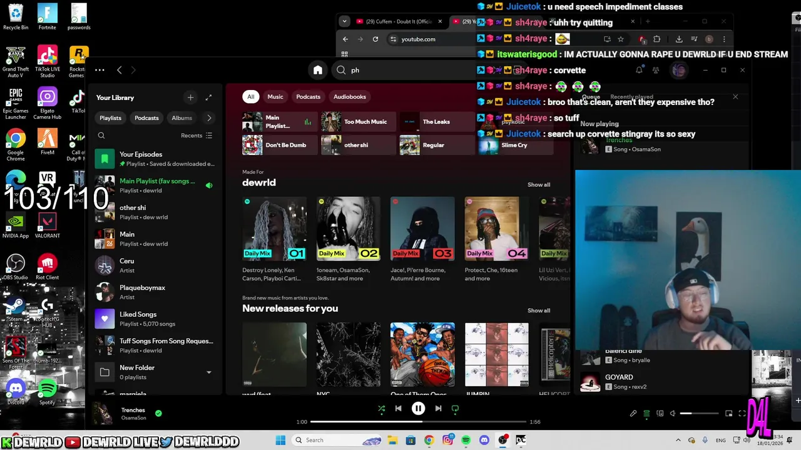The width and height of the screenshot is (801, 450).
Task: Select the Audiobooks filter tab
Action: (x=349, y=97)
